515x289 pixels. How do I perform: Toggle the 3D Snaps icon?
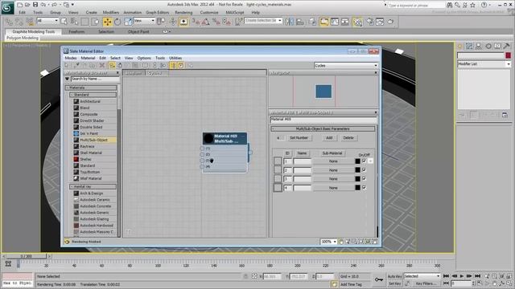196,22
